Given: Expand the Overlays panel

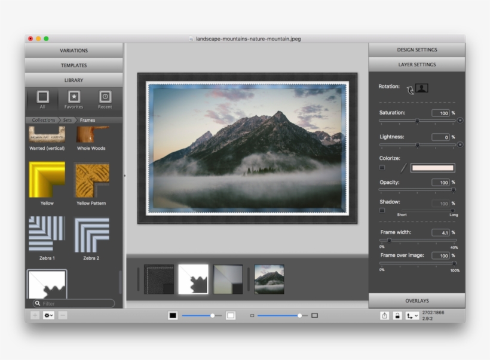Looking at the screenshot, I should [417, 301].
